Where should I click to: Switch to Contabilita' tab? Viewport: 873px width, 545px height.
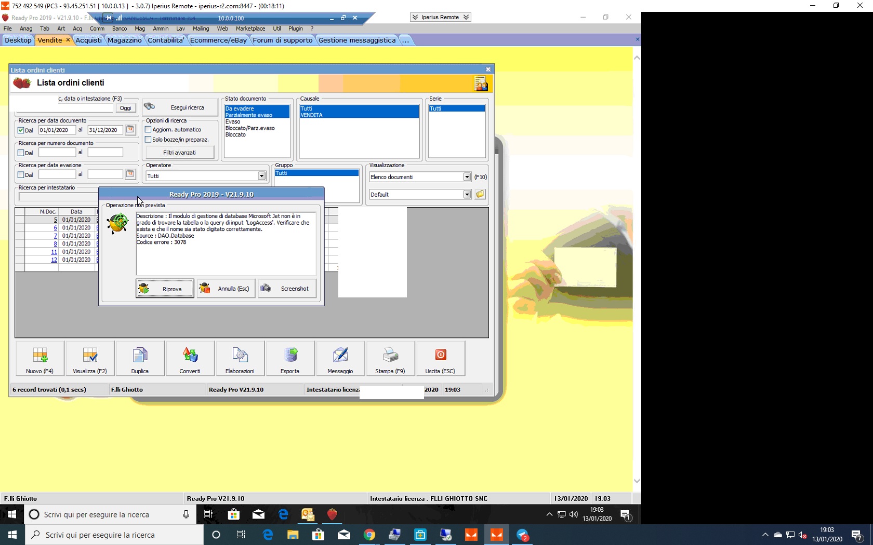tap(166, 40)
